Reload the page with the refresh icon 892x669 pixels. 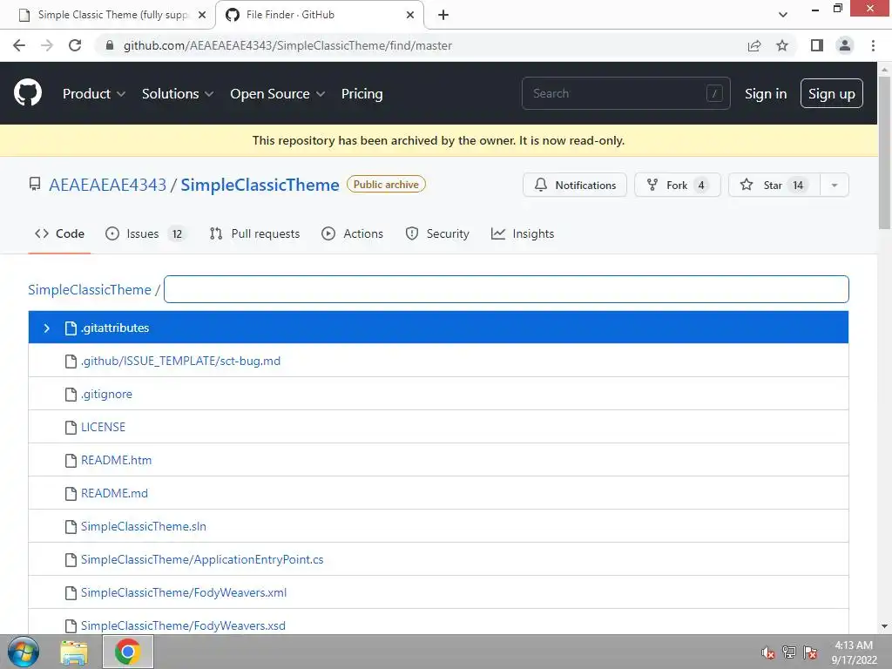pyautogui.click(x=75, y=45)
